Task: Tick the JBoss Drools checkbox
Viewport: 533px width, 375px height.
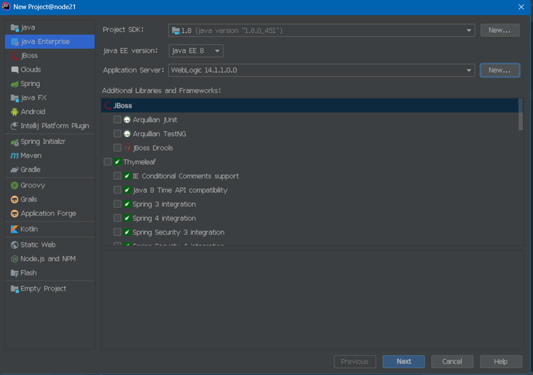Action: point(117,148)
